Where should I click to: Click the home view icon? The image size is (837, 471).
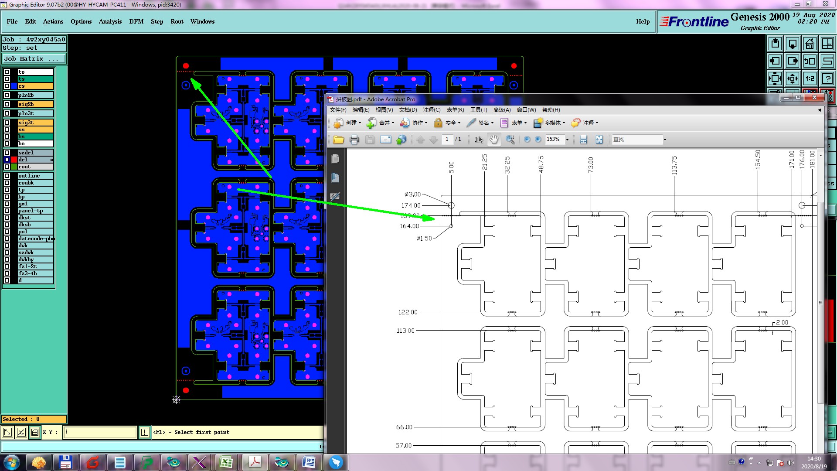pyautogui.click(x=810, y=44)
